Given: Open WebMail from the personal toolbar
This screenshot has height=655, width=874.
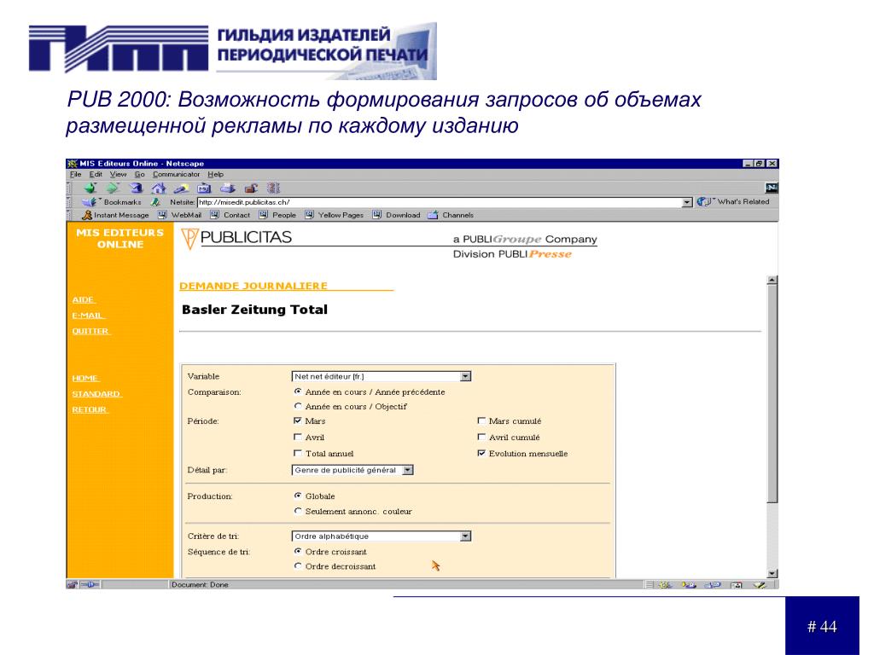Looking at the screenshot, I should coord(179,215).
